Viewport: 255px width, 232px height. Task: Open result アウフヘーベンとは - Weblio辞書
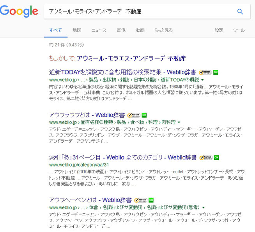(x=90, y=200)
